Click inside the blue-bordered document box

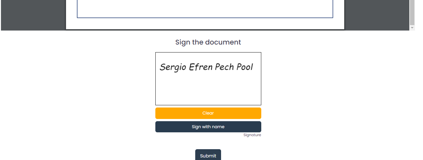click(x=205, y=8)
